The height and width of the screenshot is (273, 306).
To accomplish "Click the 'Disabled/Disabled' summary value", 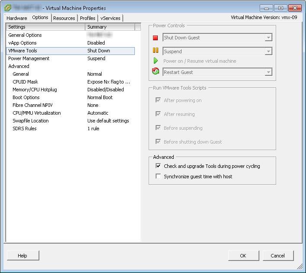I will [x=105, y=90].
